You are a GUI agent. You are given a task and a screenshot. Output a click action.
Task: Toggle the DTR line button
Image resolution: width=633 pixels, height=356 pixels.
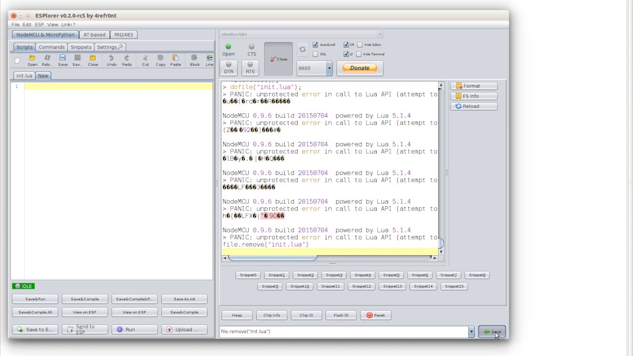click(228, 68)
